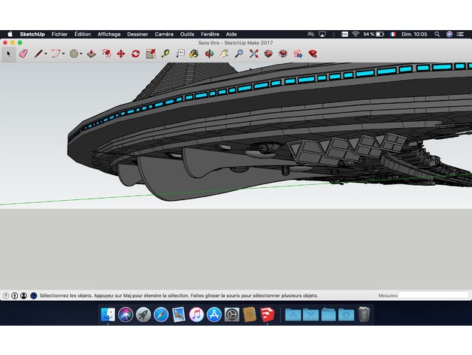Open the French flag input source menu
Screen dimensions: 472x355
click(x=392, y=34)
